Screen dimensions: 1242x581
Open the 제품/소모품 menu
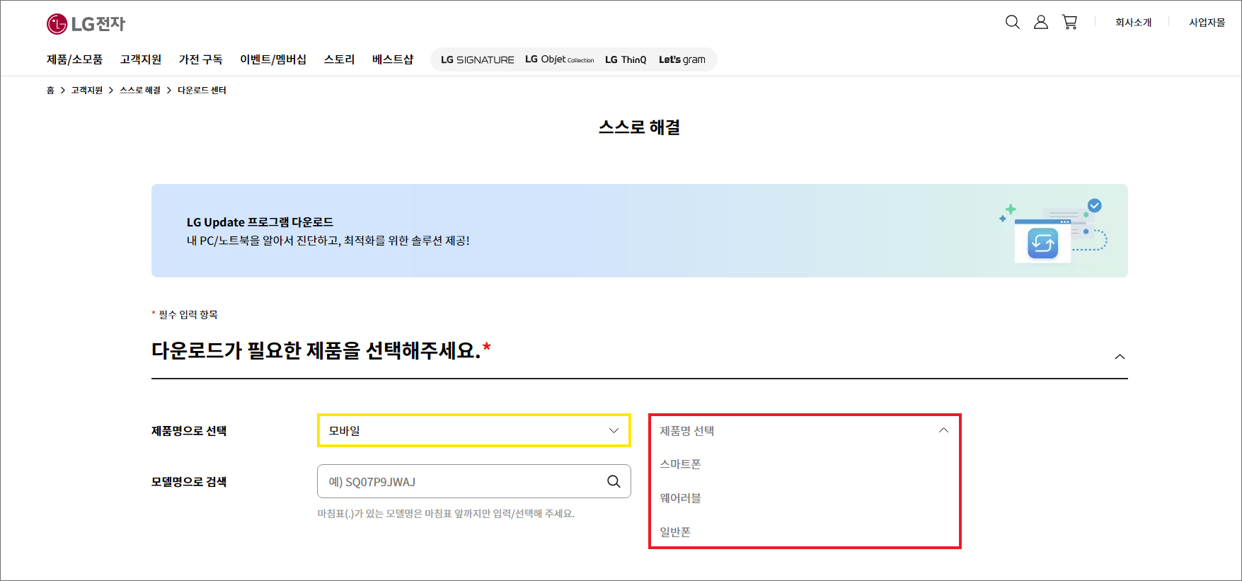[75, 59]
